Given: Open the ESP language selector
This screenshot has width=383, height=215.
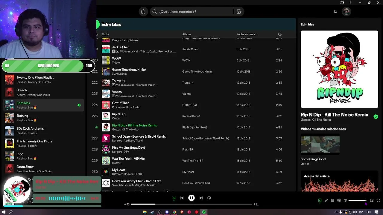Looking at the screenshot, I should (x=361, y=212).
